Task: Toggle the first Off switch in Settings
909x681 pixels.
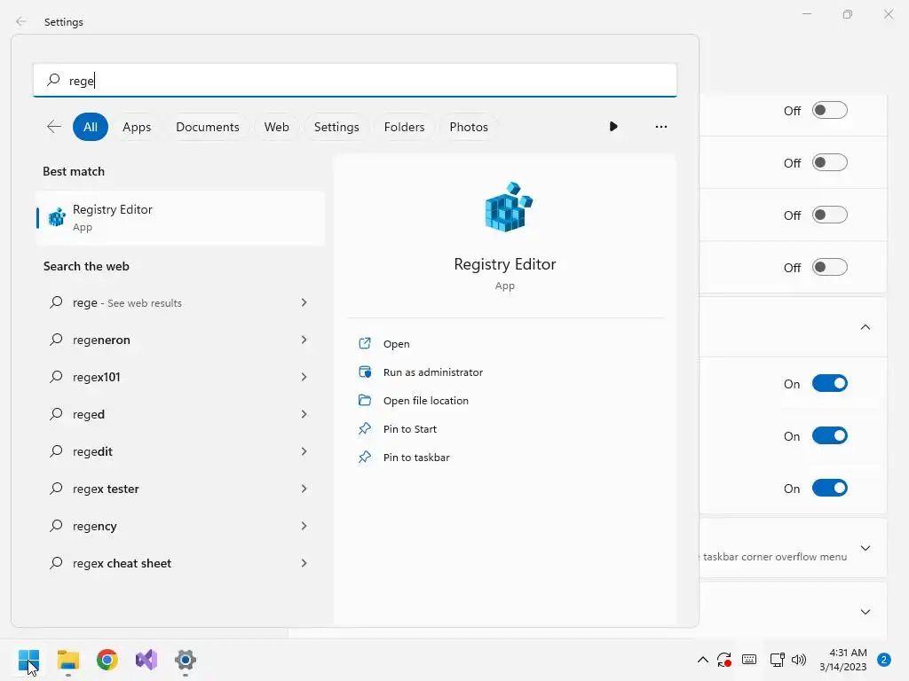Action: (830, 110)
